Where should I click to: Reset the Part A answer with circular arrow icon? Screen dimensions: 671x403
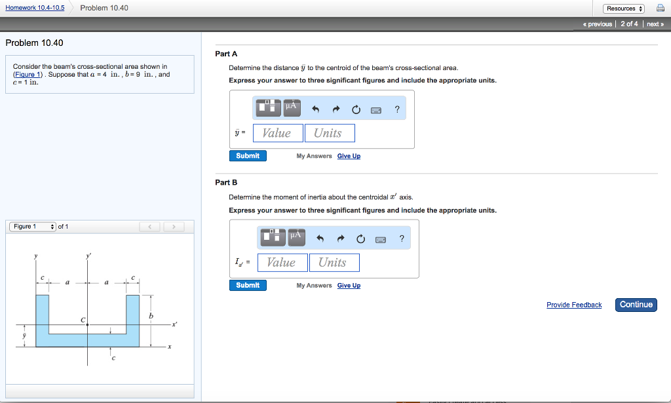click(356, 109)
